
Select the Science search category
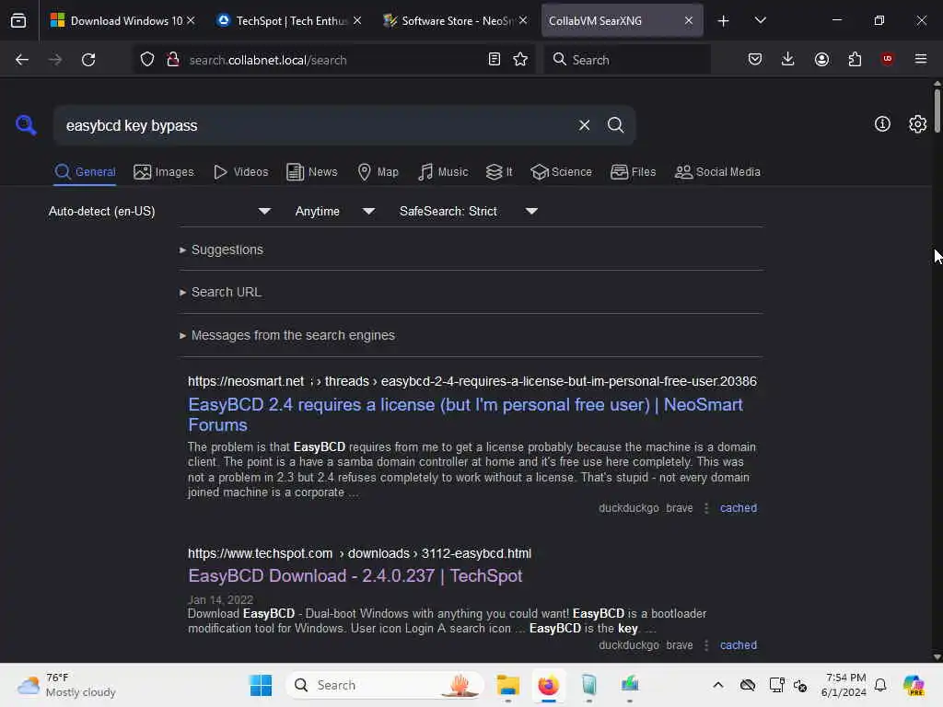coord(561,172)
